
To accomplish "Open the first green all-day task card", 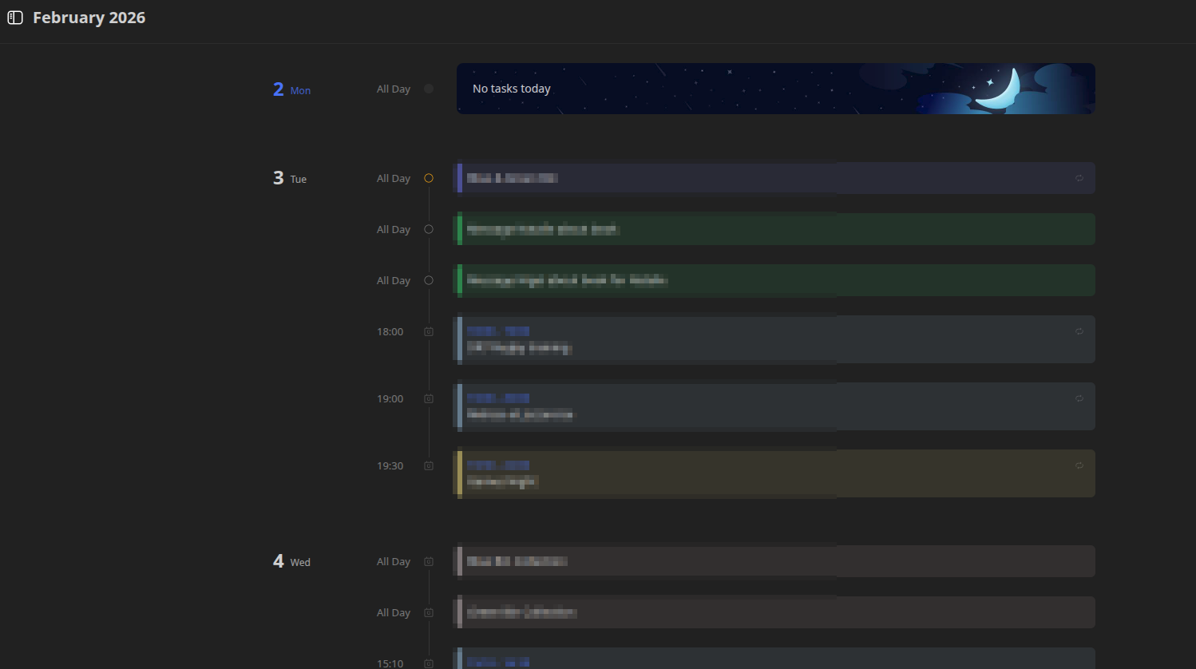I will [774, 229].
